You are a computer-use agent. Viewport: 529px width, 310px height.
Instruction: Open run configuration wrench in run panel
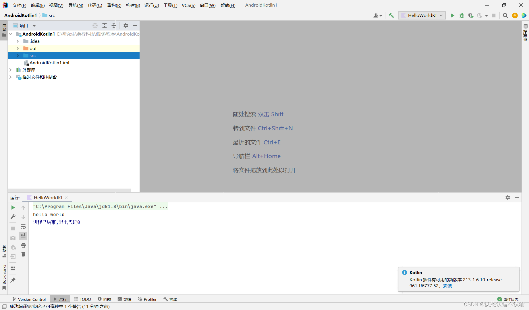tap(13, 217)
